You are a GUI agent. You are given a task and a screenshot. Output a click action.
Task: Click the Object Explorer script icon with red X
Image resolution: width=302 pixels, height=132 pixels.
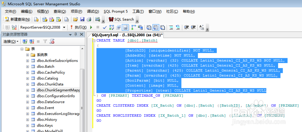(52, 41)
